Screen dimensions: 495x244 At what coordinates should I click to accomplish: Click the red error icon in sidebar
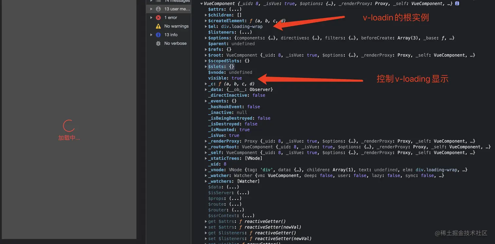(x=158, y=18)
